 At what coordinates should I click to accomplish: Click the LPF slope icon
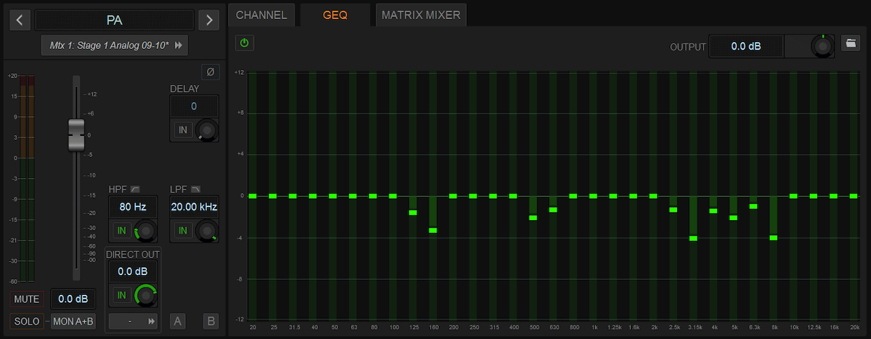point(196,189)
